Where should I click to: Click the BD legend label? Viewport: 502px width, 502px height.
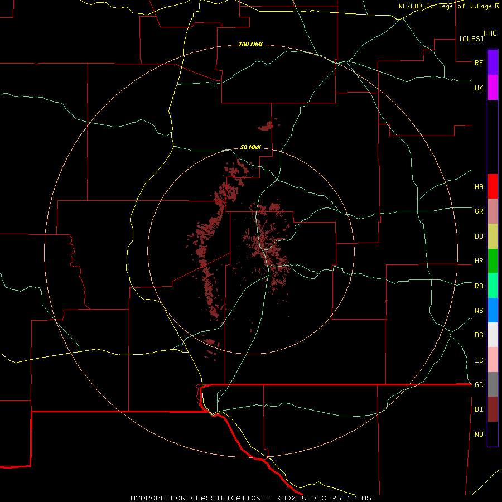(479, 236)
